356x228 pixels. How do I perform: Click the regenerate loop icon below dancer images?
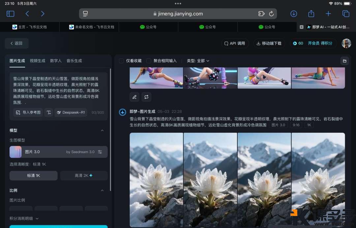(x=146, y=97)
